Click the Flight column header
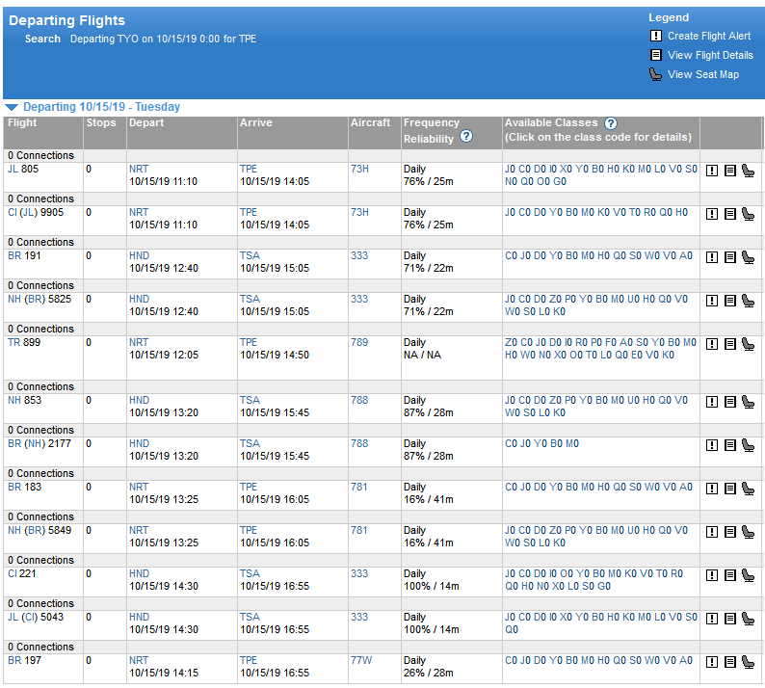The height and width of the screenshot is (688, 765). pos(22,123)
